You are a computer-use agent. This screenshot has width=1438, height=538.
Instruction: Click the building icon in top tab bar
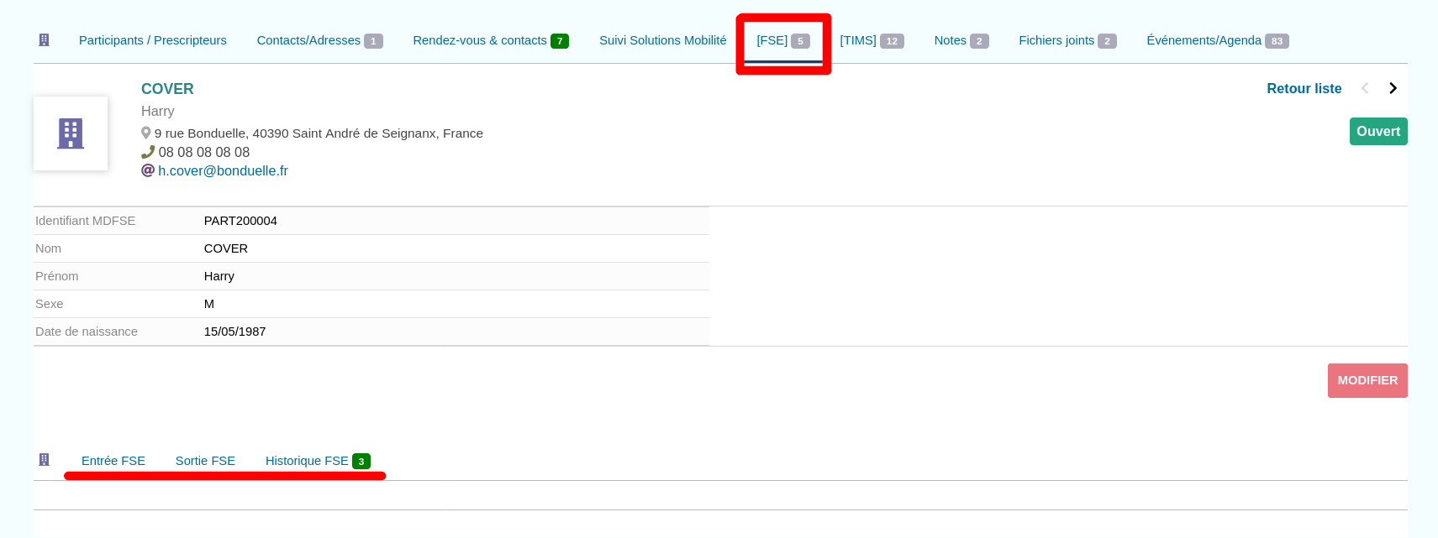click(x=45, y=40)
